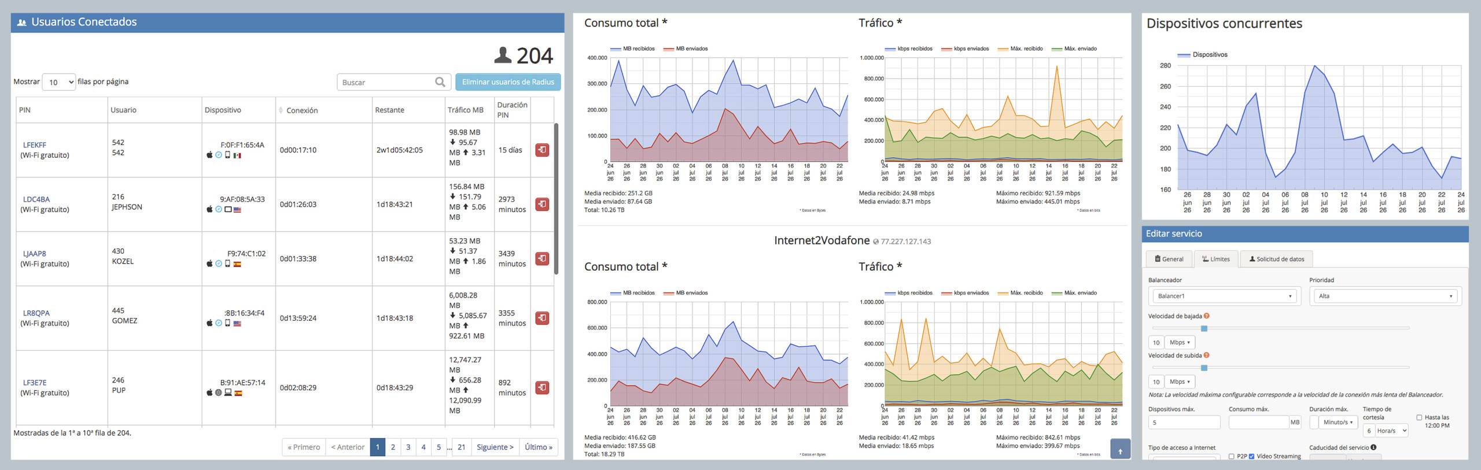
Task: Enable the Hasta las 12:00 PM checkbox
Action: [x=1419, y=417]
